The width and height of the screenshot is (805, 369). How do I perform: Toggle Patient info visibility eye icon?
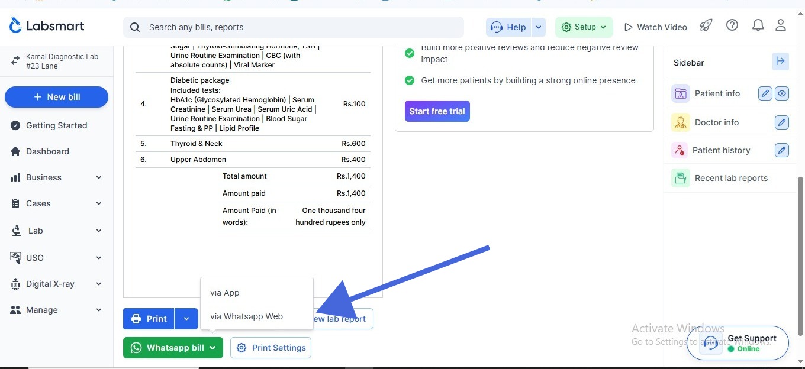coord(782,93)
